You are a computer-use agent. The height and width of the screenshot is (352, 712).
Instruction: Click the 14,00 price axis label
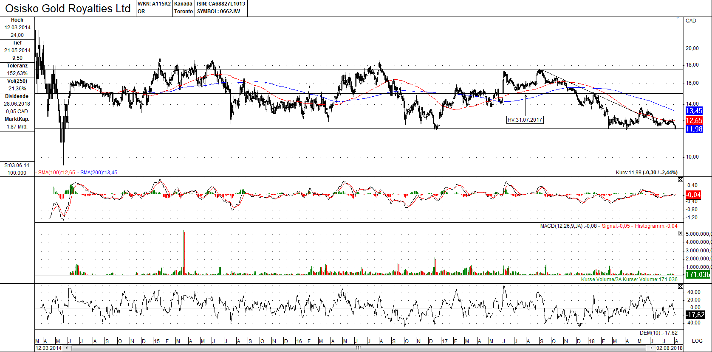(692, 104)
